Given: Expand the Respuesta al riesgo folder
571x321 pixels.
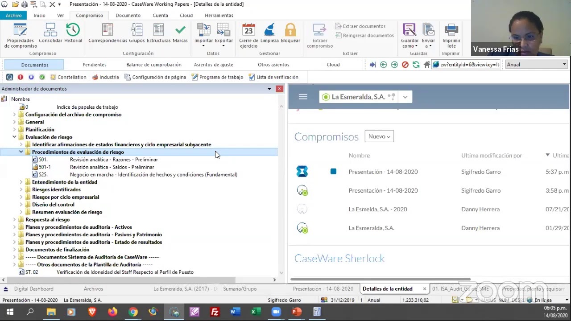Looking at the screenshot, I should click(14, 220).
